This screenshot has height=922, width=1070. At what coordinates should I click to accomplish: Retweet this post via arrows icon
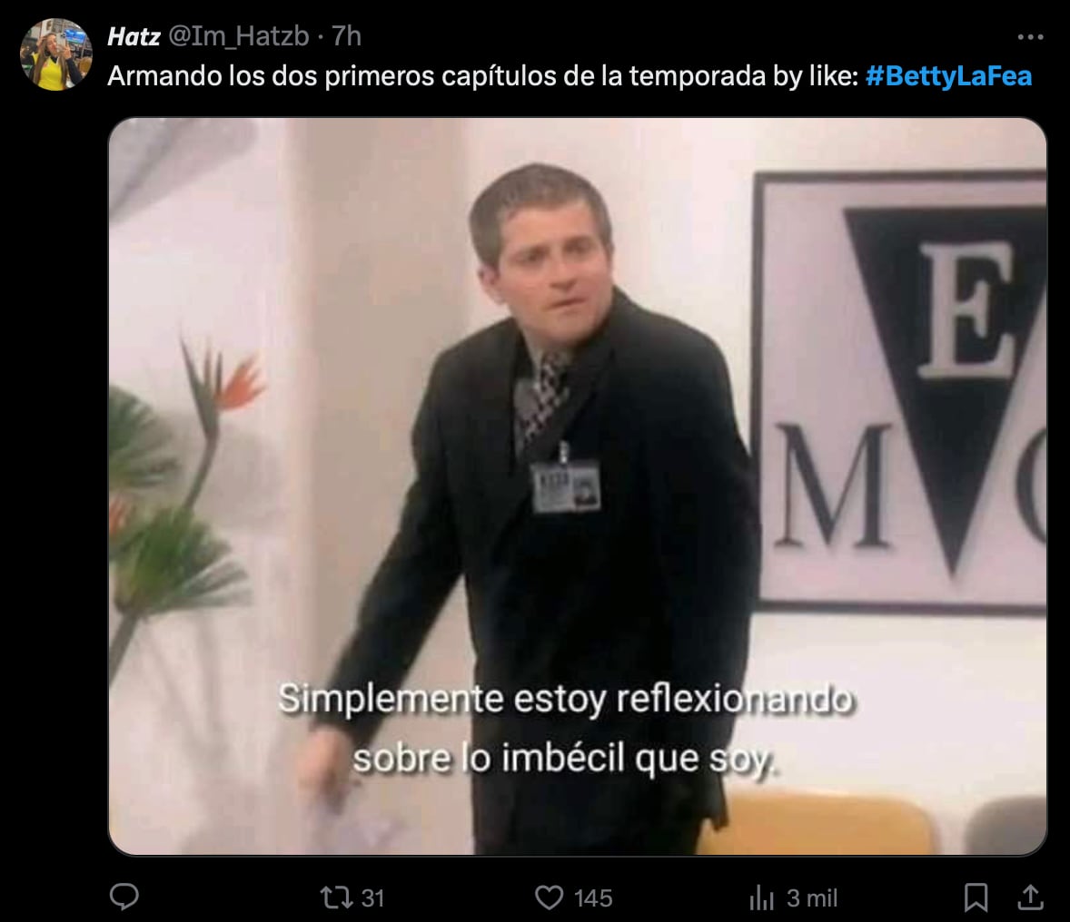[336, 897]
